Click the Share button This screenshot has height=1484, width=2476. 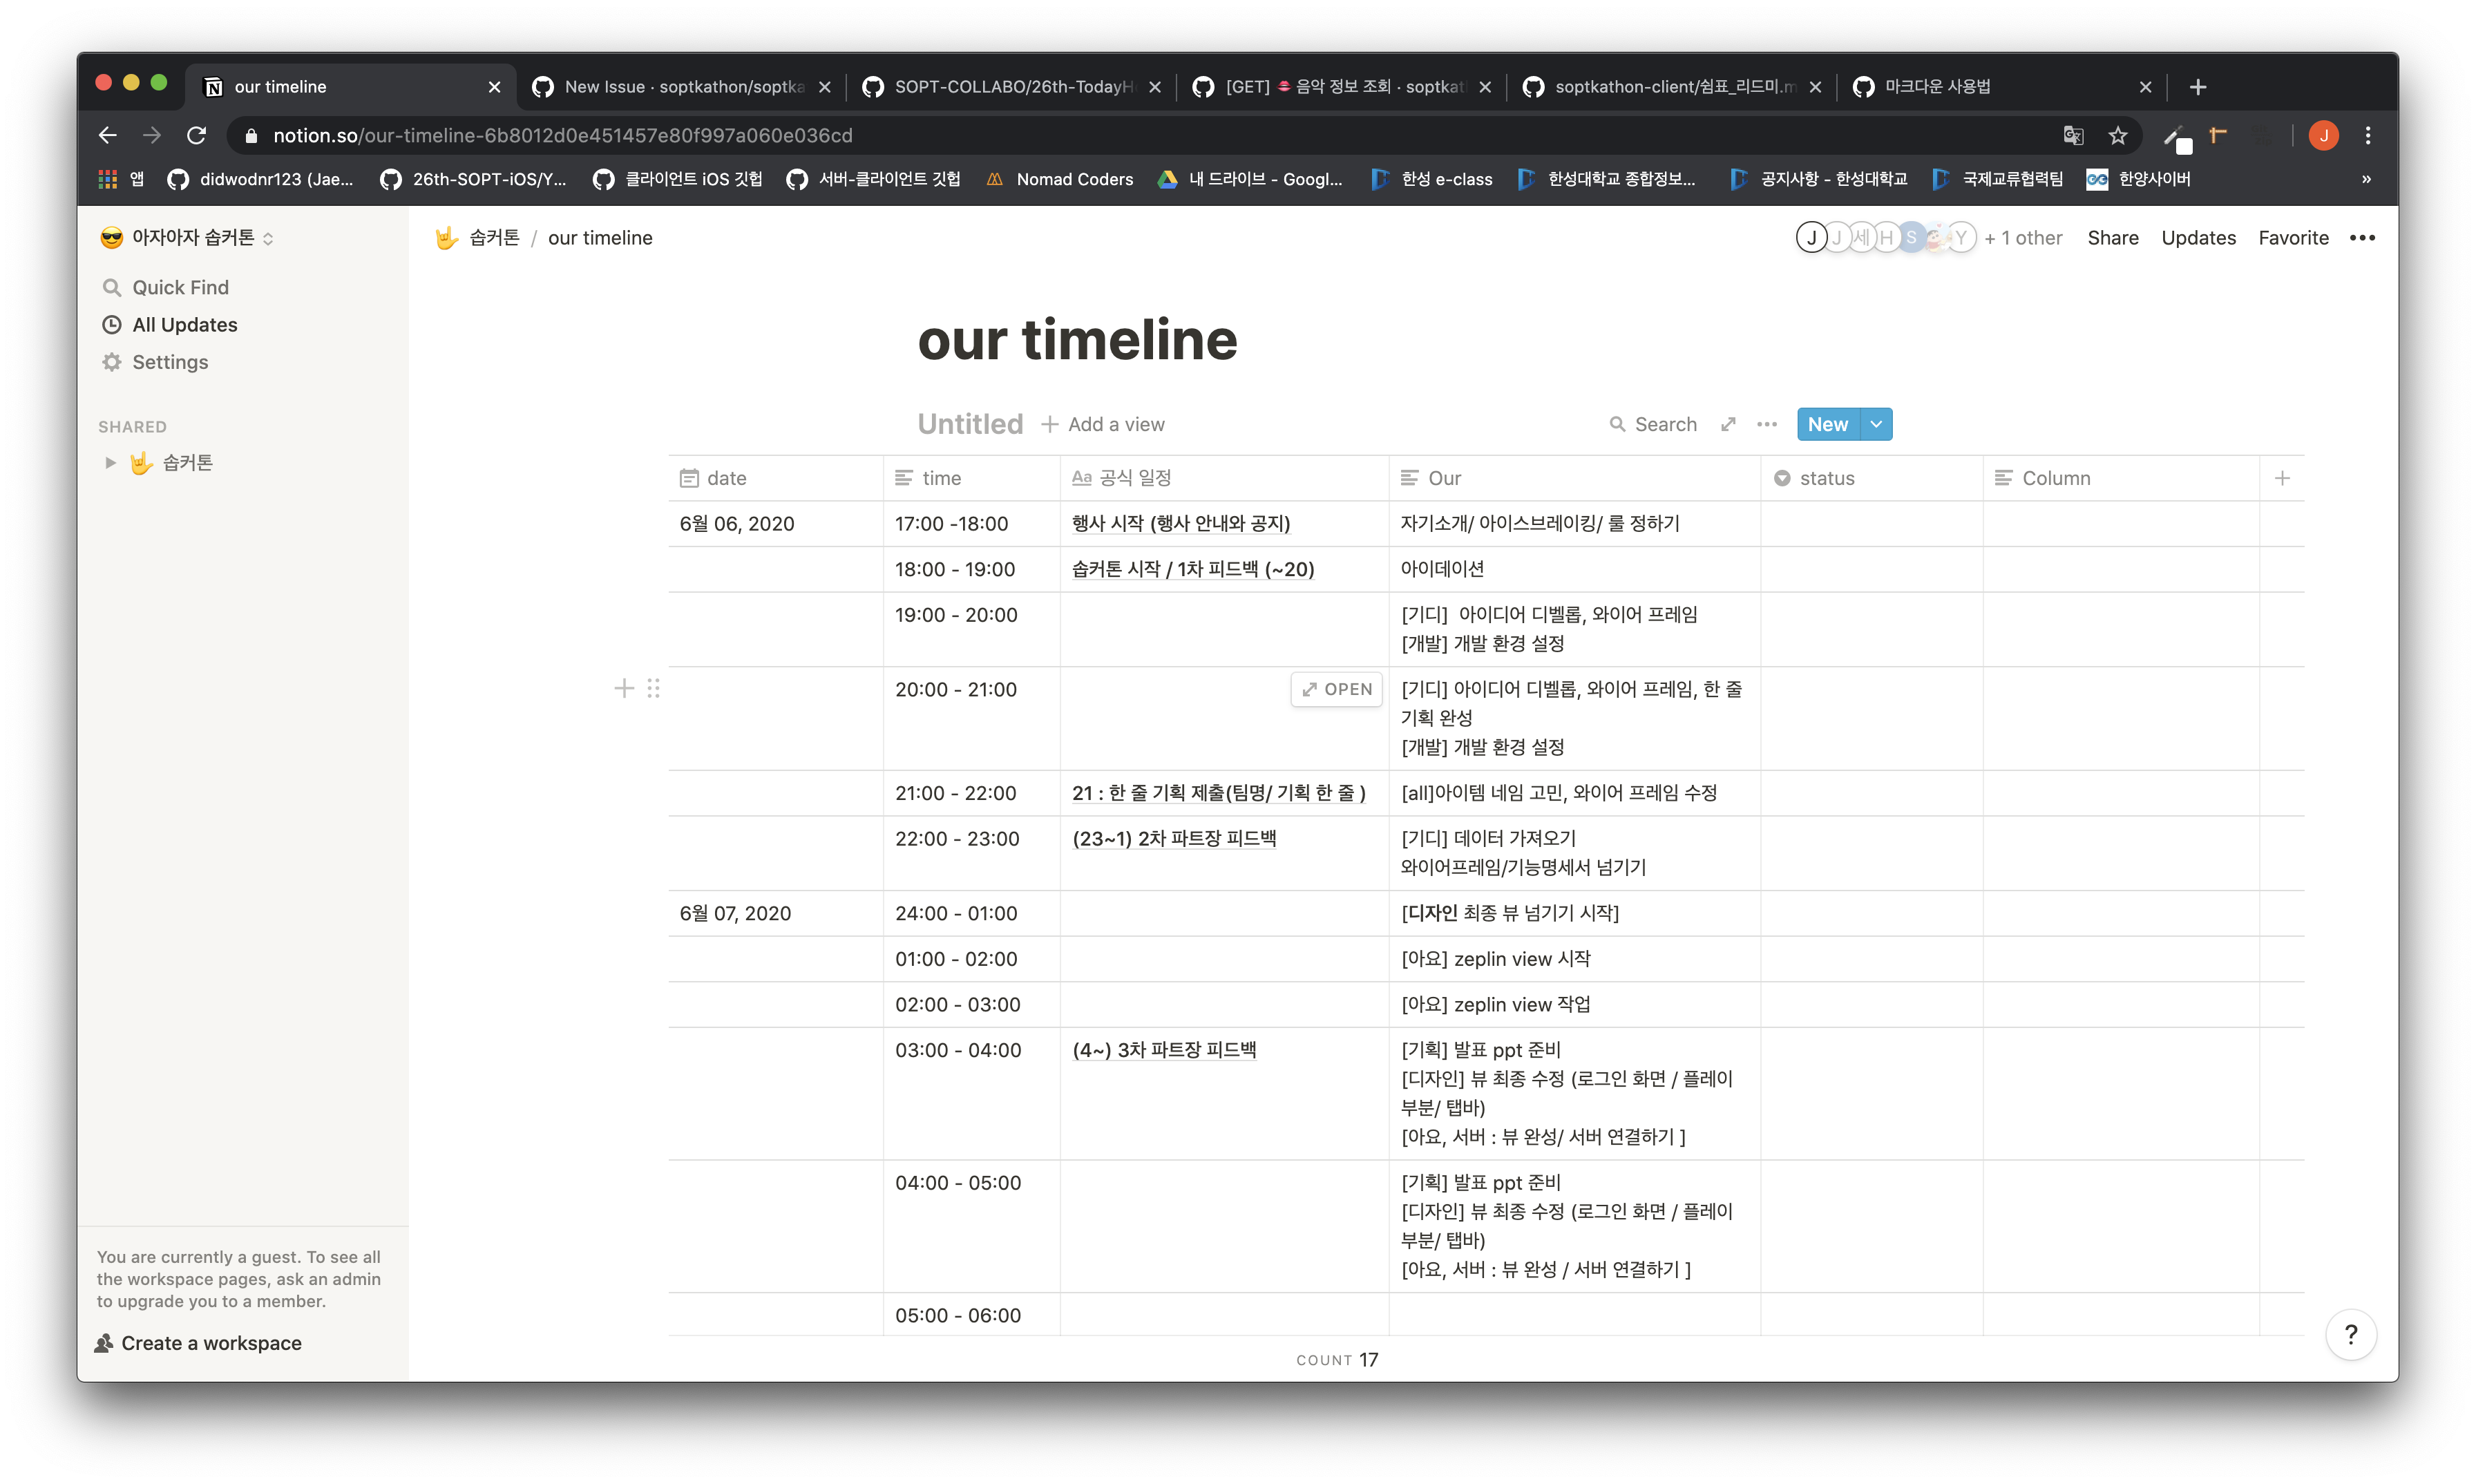coord(2112,238)
